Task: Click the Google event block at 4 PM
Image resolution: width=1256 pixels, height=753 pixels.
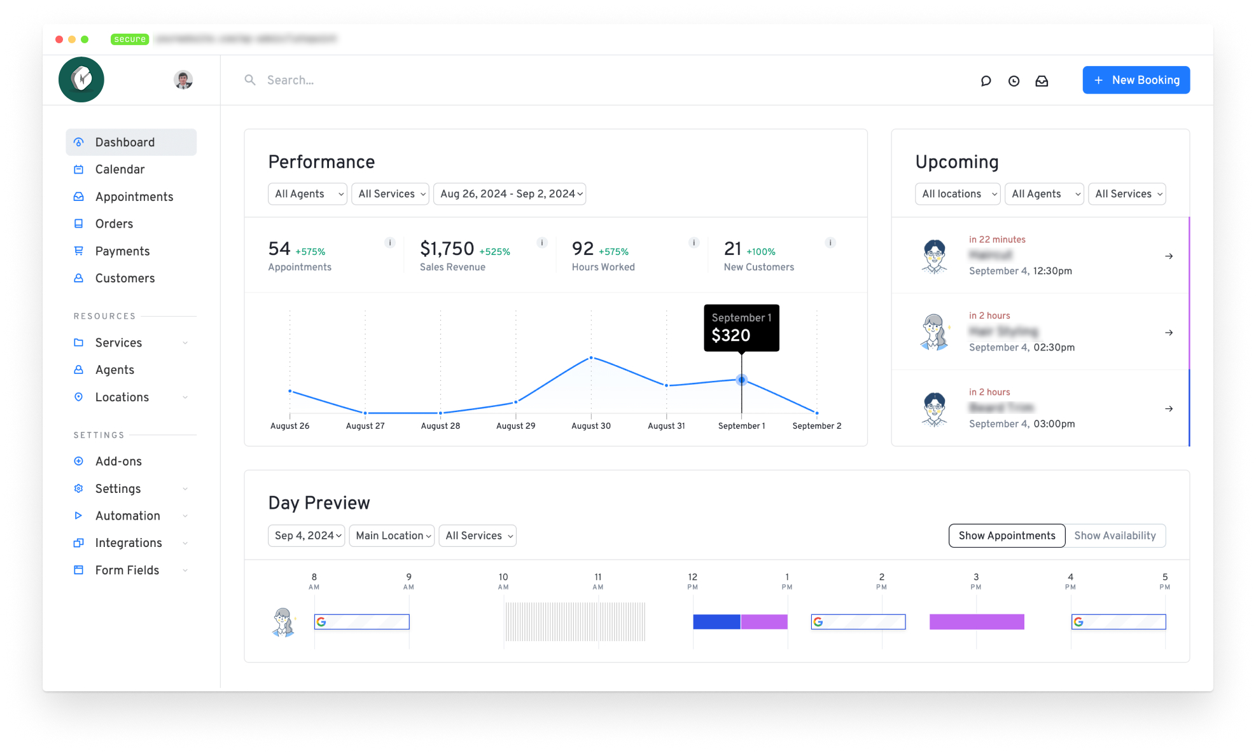Action: coord(1119,622)
